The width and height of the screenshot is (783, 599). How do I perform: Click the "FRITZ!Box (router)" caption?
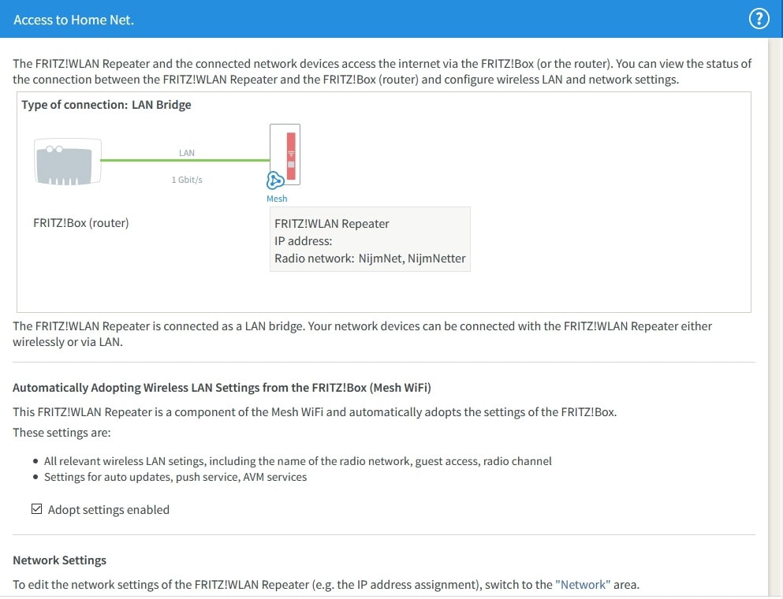click(x=81, y=223)
